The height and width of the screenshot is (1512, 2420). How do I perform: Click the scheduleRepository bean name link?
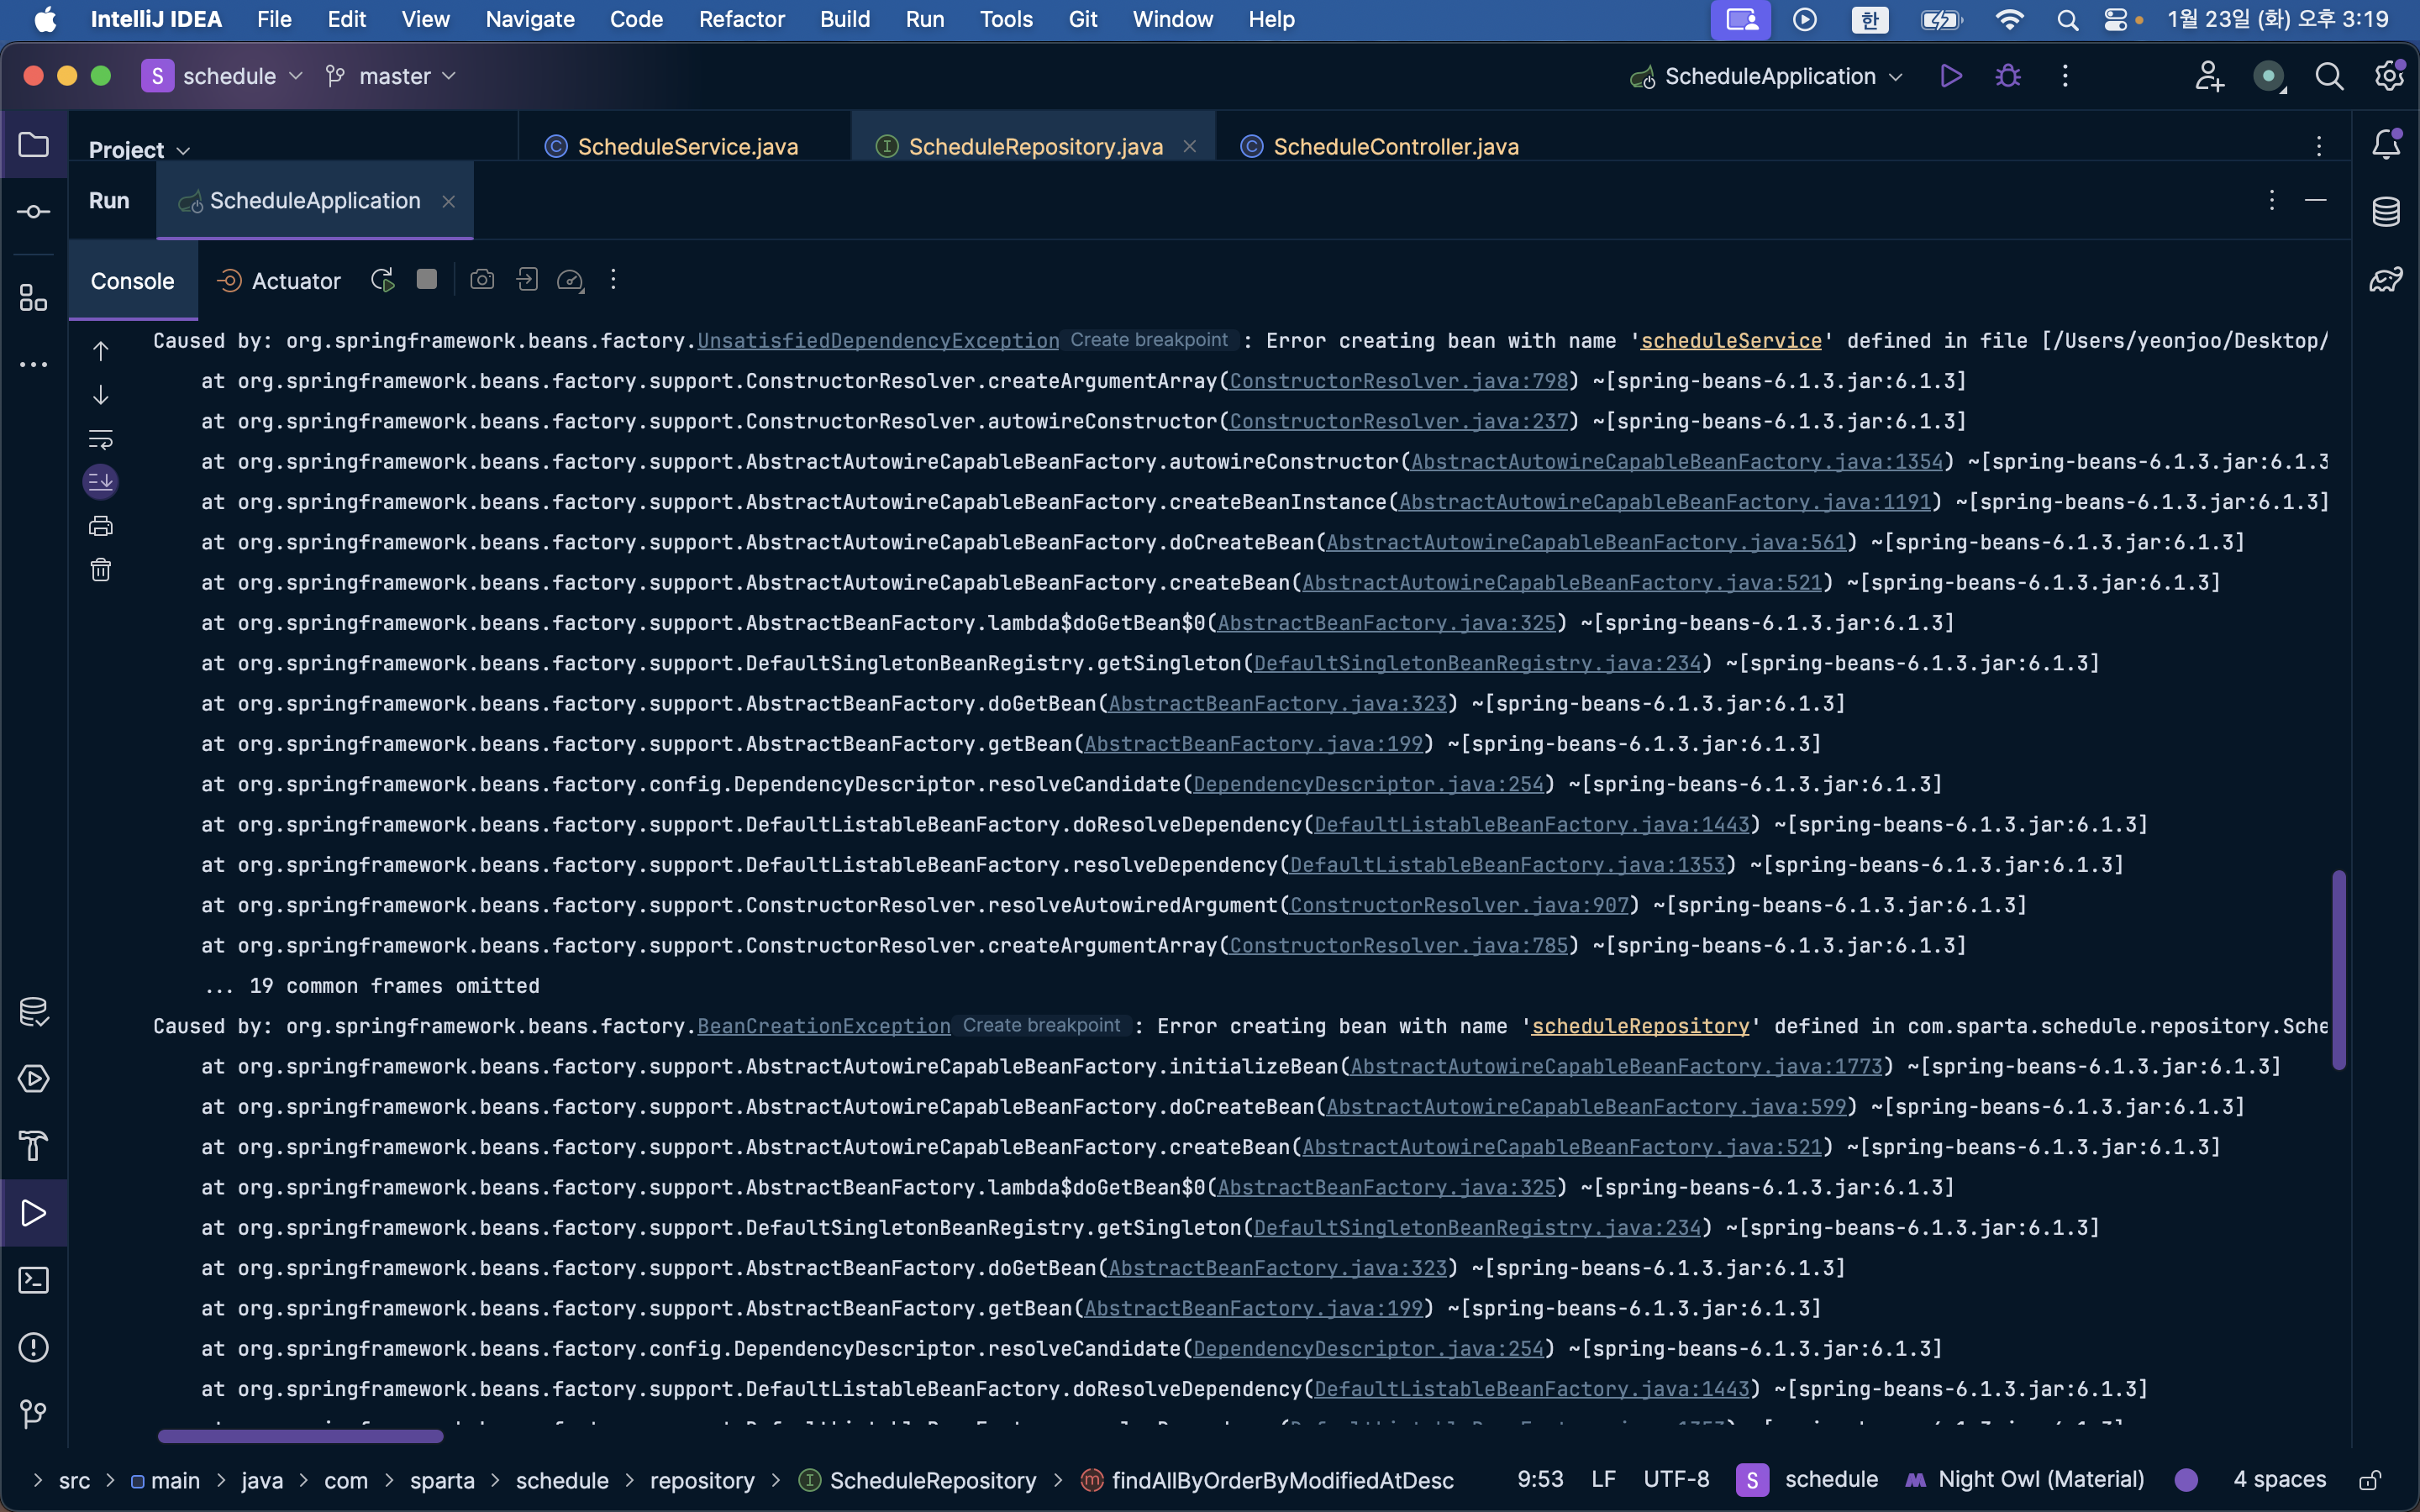(1640, 1026)
